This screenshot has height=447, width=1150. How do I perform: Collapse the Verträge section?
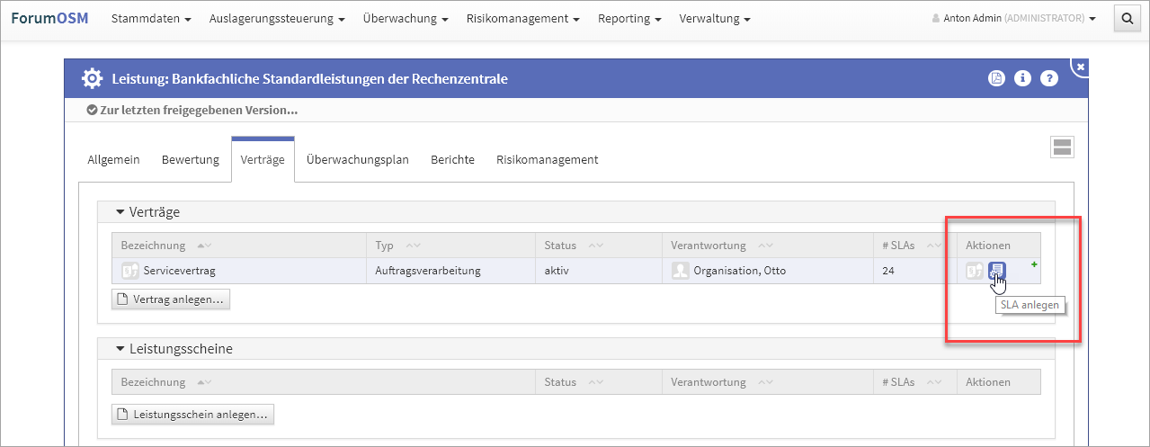120,212
